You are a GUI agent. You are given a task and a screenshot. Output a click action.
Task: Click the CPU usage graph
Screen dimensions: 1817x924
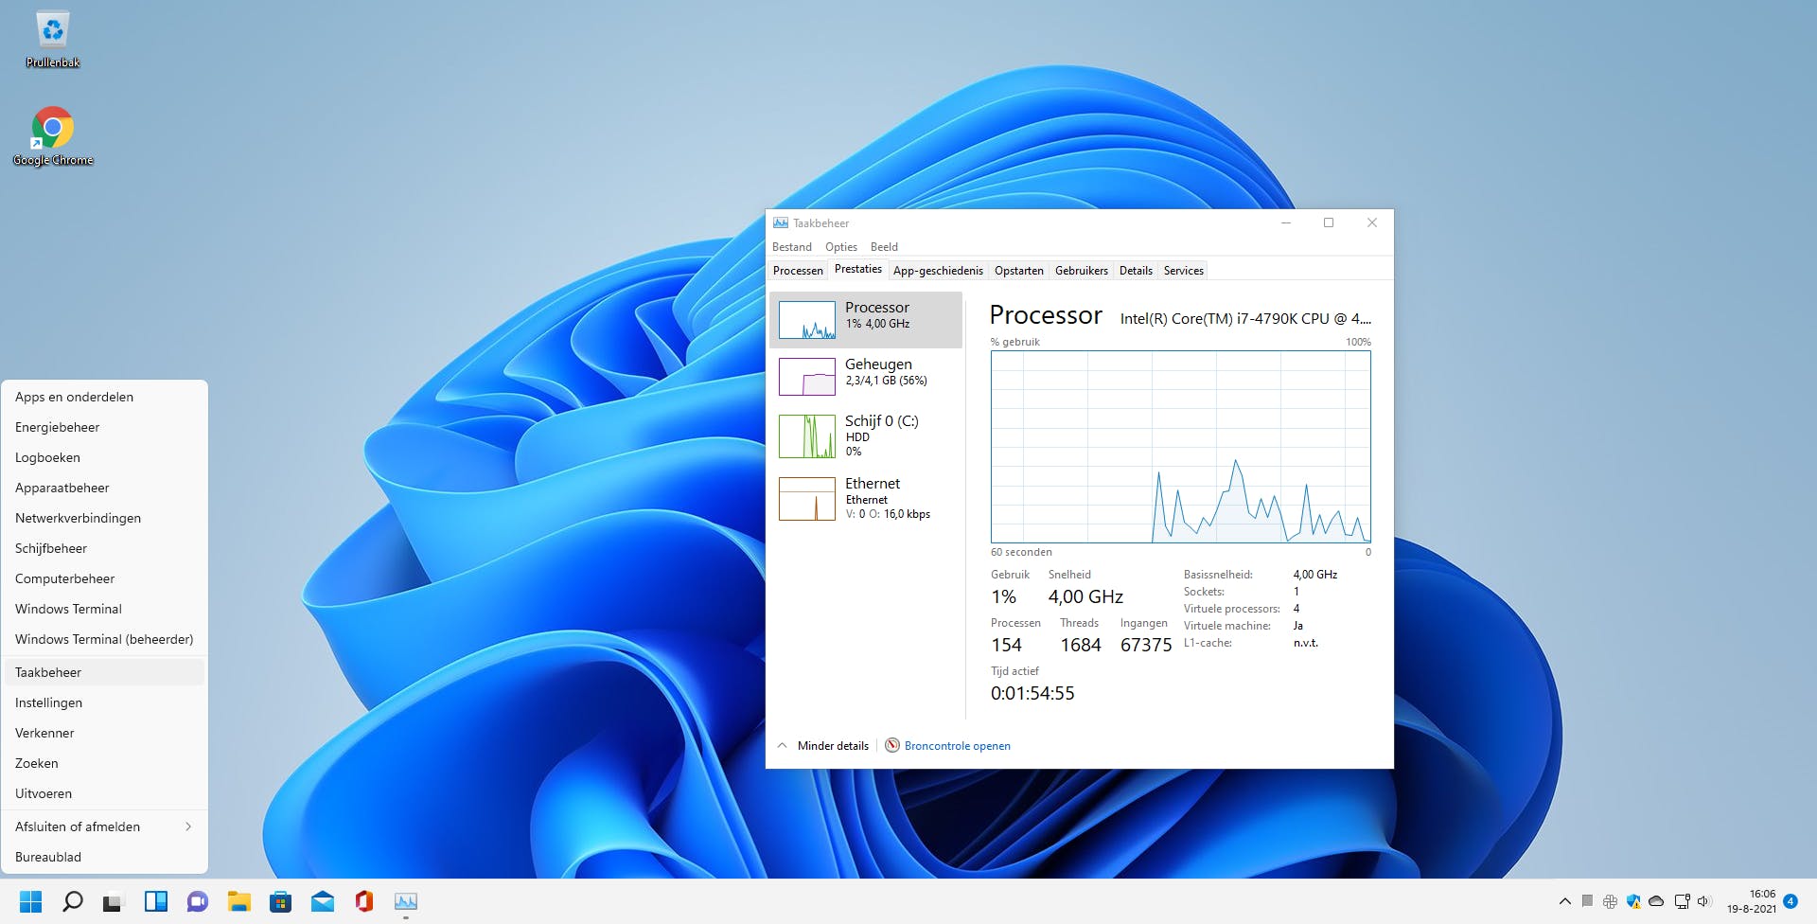[x=1181, y=447]
